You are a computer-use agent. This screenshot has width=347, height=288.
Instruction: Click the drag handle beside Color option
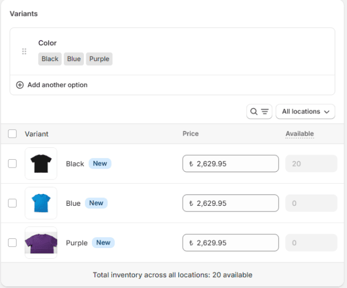click(24, 51)
